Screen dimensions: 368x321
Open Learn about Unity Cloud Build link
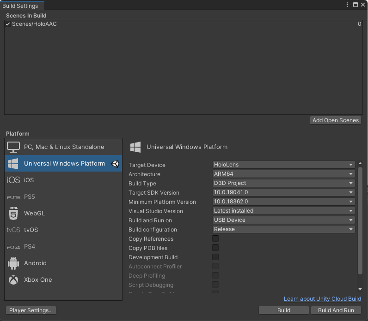pos(322,299)
